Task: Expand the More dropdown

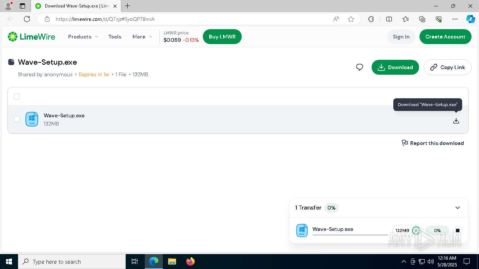Action: [x=142, y=37]
